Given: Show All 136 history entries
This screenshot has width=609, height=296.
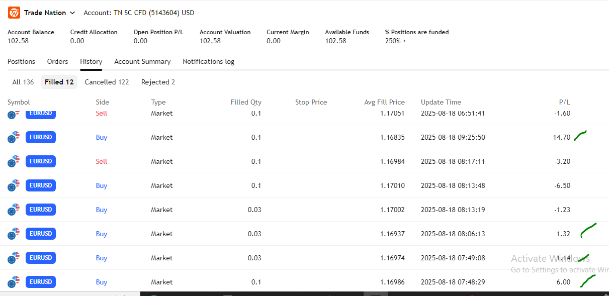Looking at the screenshot, I should 23,82.
